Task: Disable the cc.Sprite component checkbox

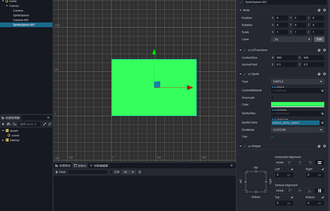Action: (x=244, y=74)
